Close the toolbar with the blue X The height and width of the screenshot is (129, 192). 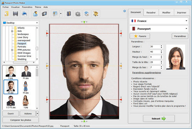pos(125,11)
